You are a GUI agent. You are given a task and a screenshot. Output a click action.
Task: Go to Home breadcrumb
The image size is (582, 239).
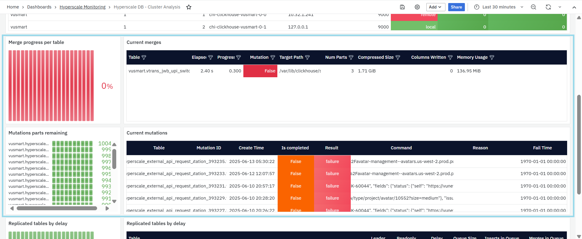pos(13,7)
